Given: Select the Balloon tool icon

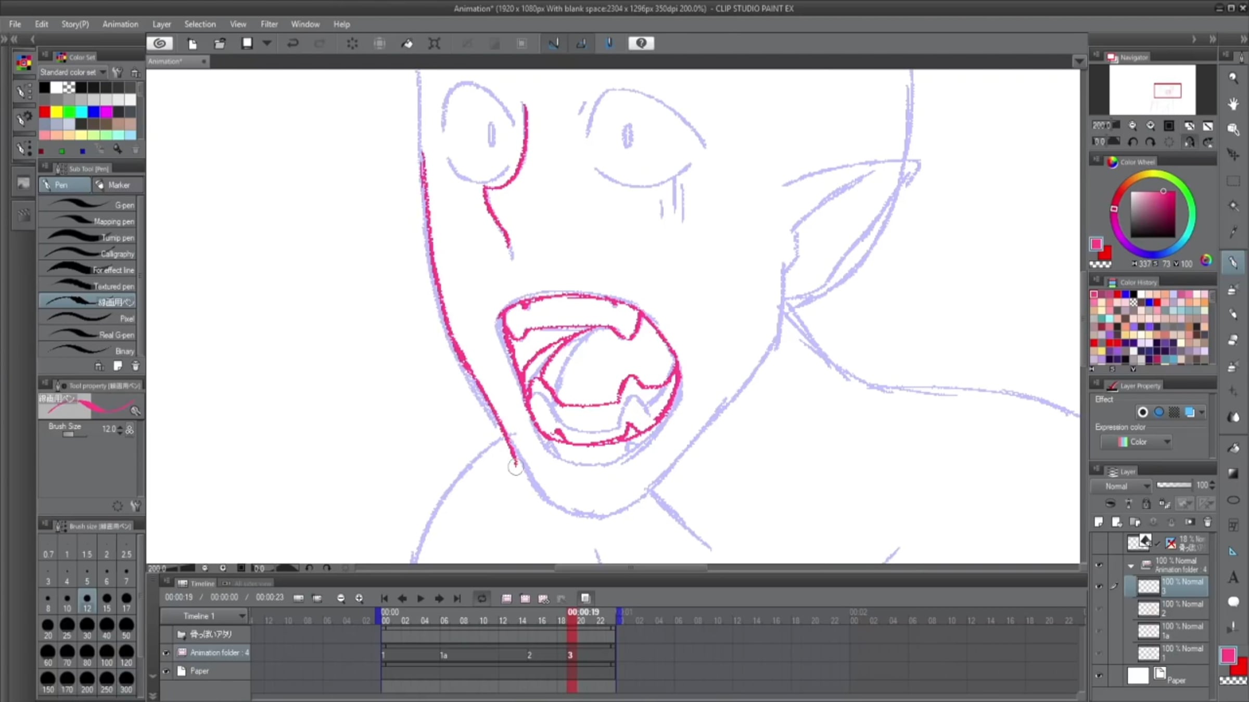Looking at the screenshot, I should coord(1233,602).
